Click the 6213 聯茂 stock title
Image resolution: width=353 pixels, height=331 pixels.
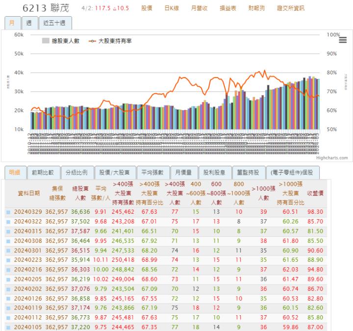click(x=46, y=8)
